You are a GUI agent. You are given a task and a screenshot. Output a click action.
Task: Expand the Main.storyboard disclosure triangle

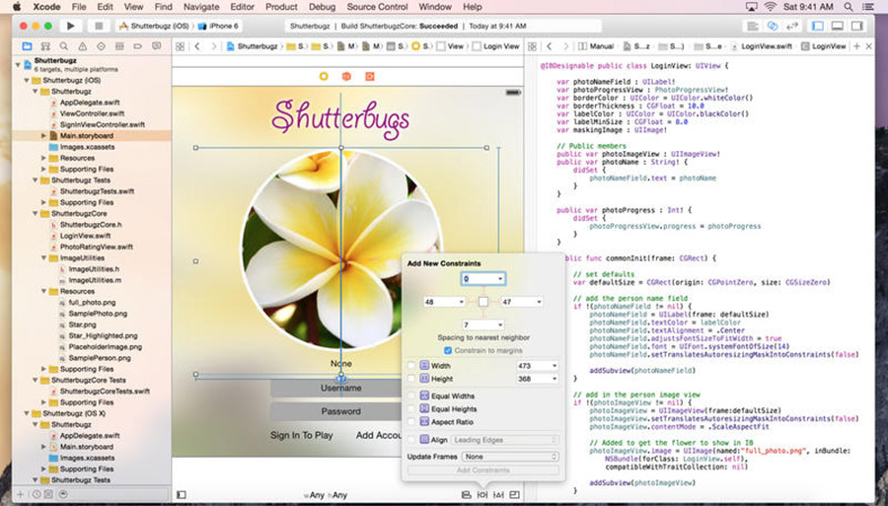click(x=43, y=136)
